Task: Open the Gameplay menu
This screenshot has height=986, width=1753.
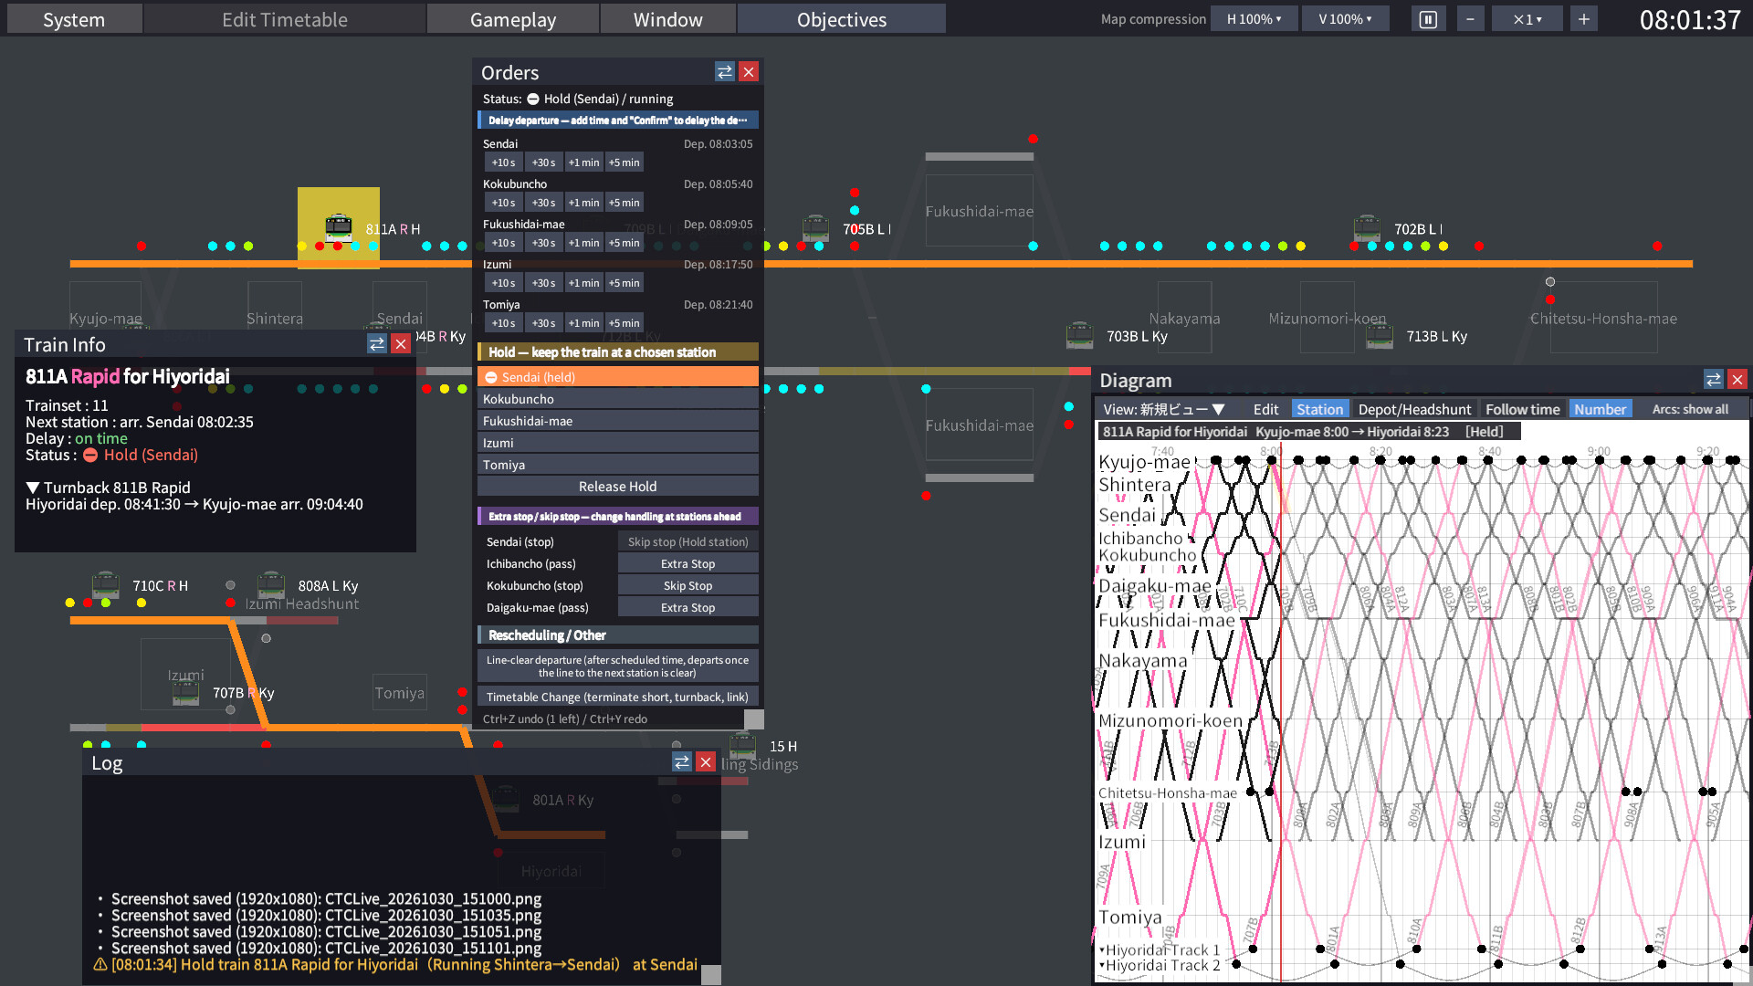Action: [513, 19]
